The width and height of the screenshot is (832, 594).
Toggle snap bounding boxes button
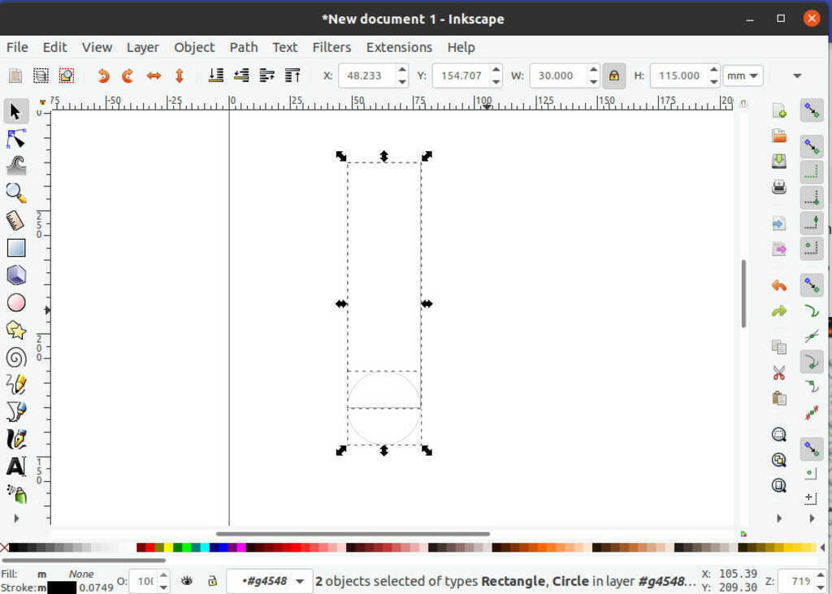(812, 146)
